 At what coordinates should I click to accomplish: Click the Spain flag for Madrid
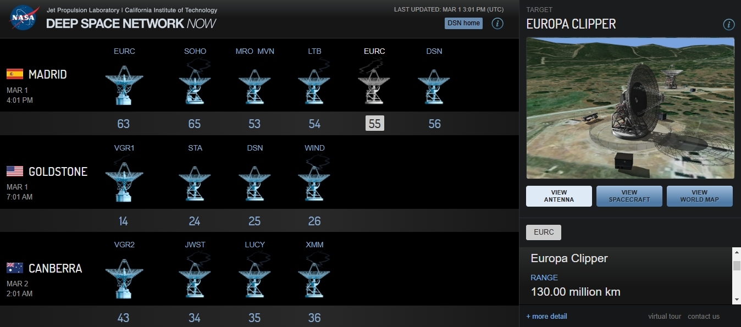(x=15, y=74)
